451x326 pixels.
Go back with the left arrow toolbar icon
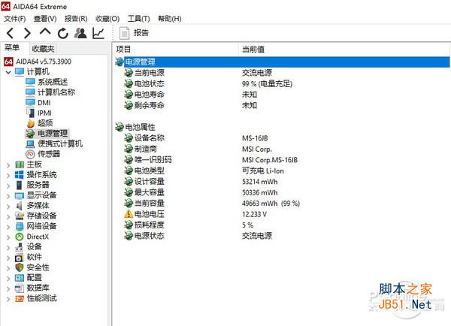[11, 33]
